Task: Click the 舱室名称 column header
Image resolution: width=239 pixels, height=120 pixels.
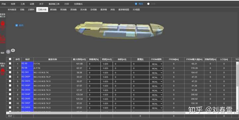Action: pyautogui.click(x=52, y=59)
